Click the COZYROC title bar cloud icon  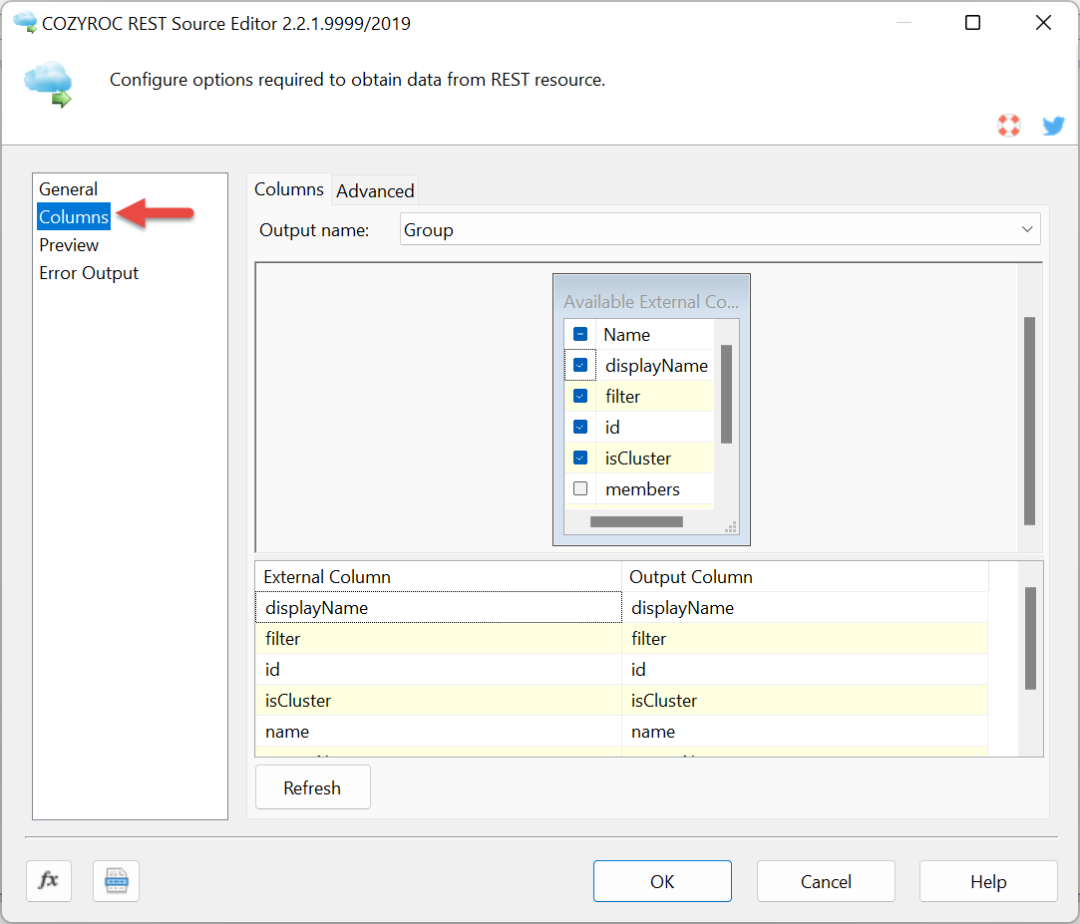[25, 22]
